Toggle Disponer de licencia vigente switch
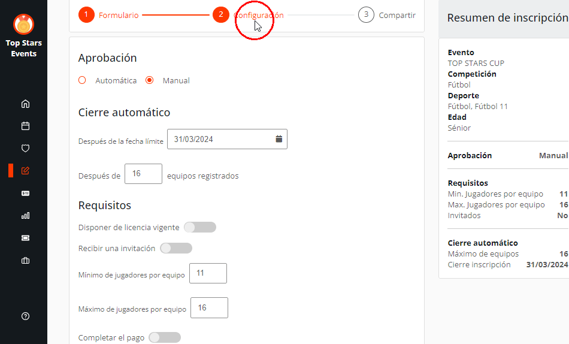Image resolution: width=569 pixels, height=344 pixels. point(200,227)
